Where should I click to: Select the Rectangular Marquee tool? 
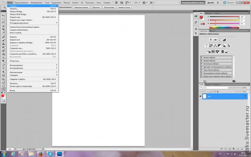(4, 19)
